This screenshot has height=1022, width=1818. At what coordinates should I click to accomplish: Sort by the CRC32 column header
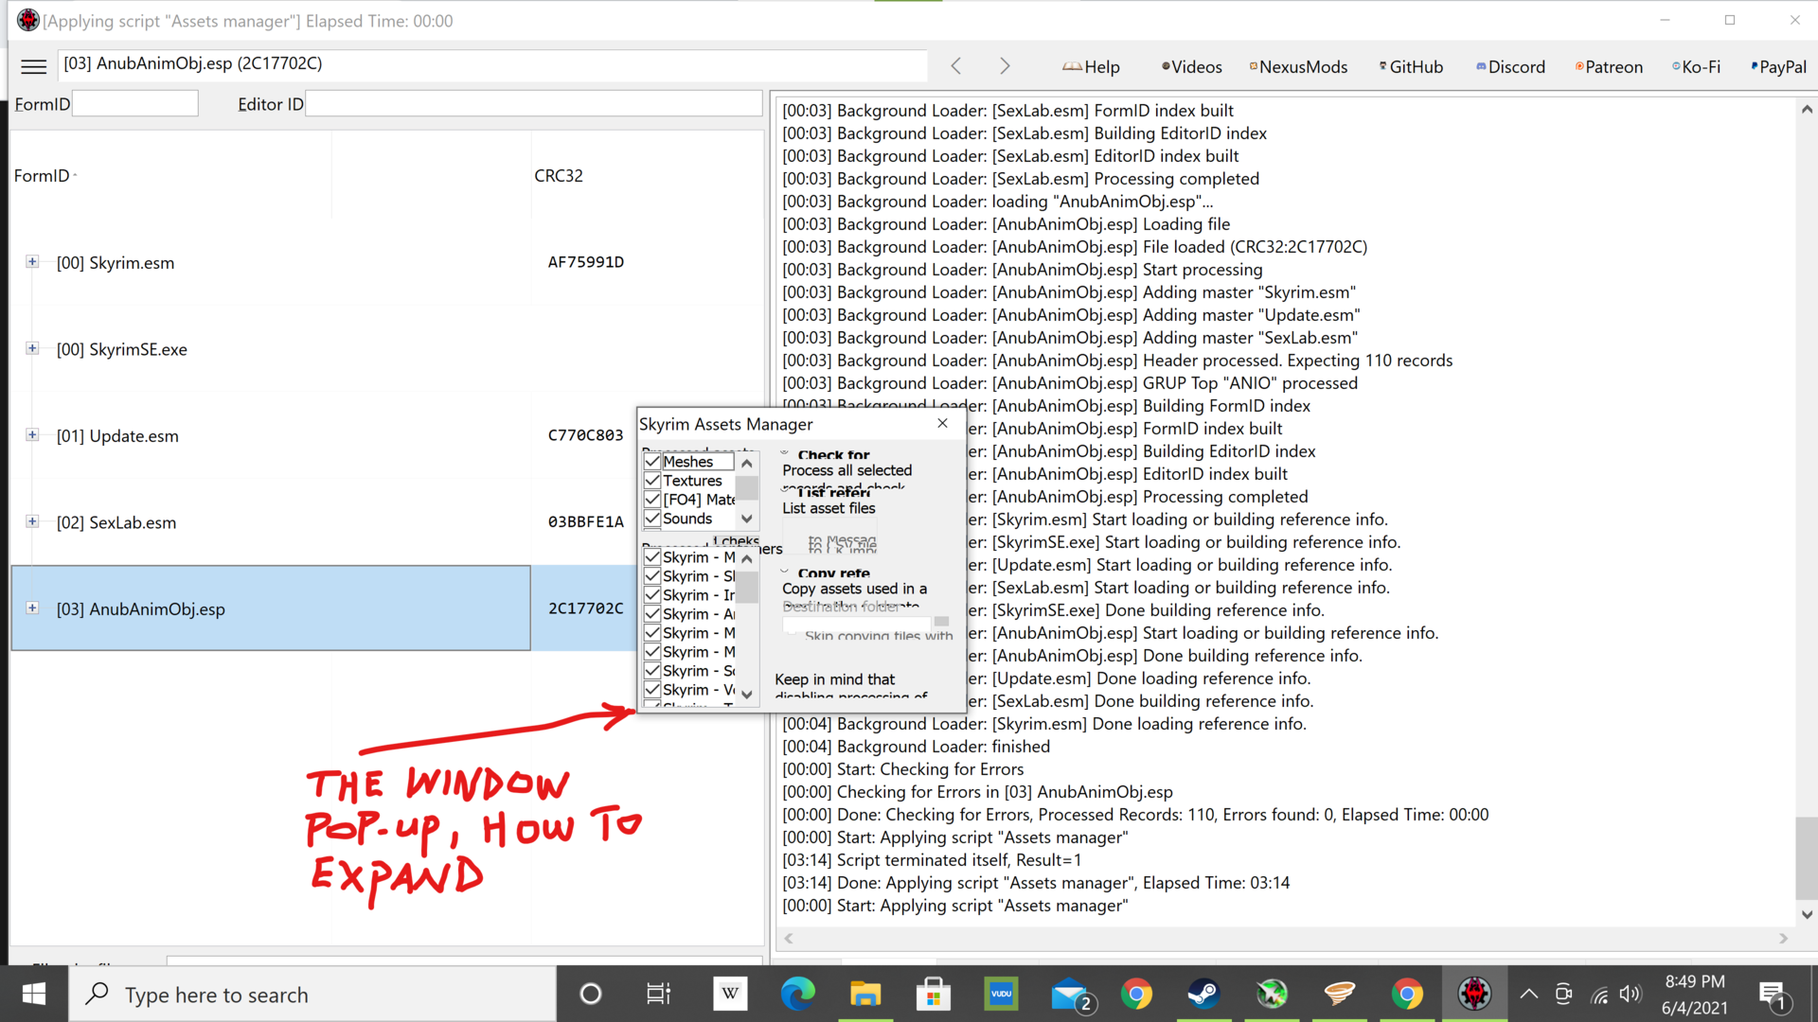click(x=559, y=176)
